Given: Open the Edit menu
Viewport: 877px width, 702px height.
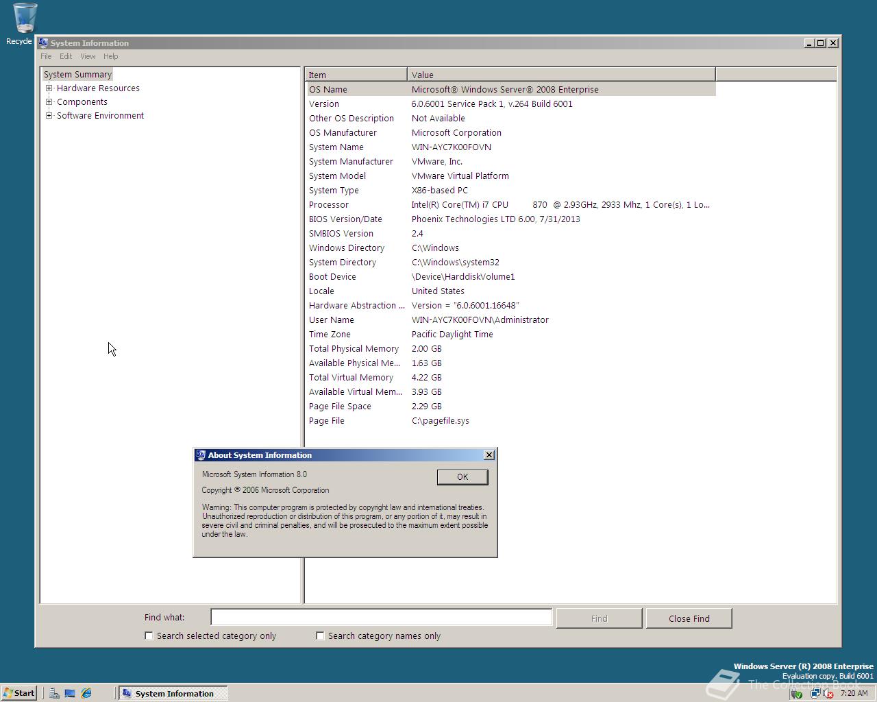Looking at the screenshot, I should 66,56.
